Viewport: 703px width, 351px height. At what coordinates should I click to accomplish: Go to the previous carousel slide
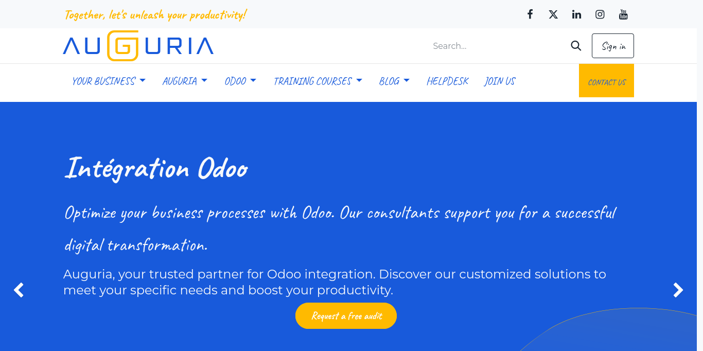click(19, 290)
